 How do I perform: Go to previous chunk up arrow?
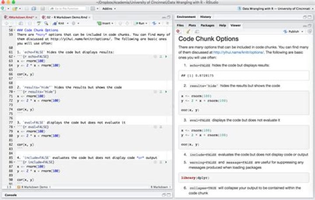pyautogui.click(x=120, y=24)
